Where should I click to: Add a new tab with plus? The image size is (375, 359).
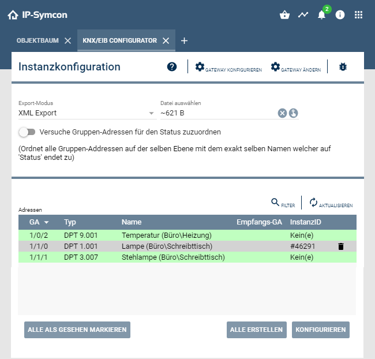click(184, 41)
